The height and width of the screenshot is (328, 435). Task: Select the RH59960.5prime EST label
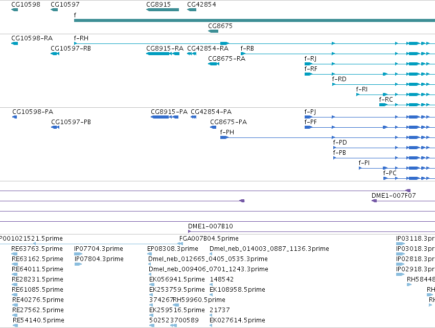pyautogui.click(x=199, y=300)
